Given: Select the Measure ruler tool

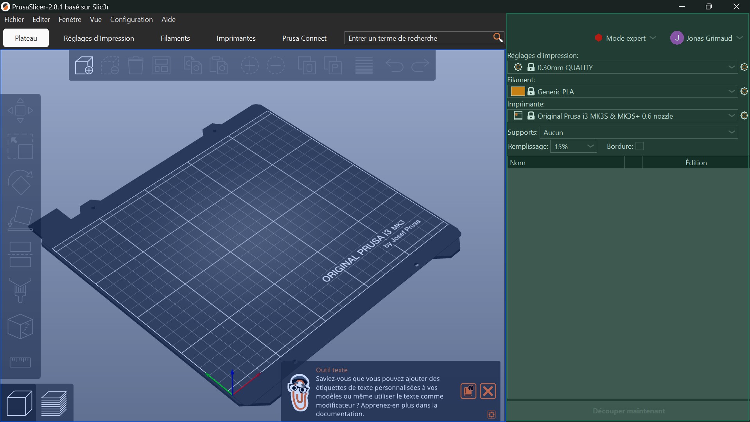Looking at the screenshot, I should point(20,362).
